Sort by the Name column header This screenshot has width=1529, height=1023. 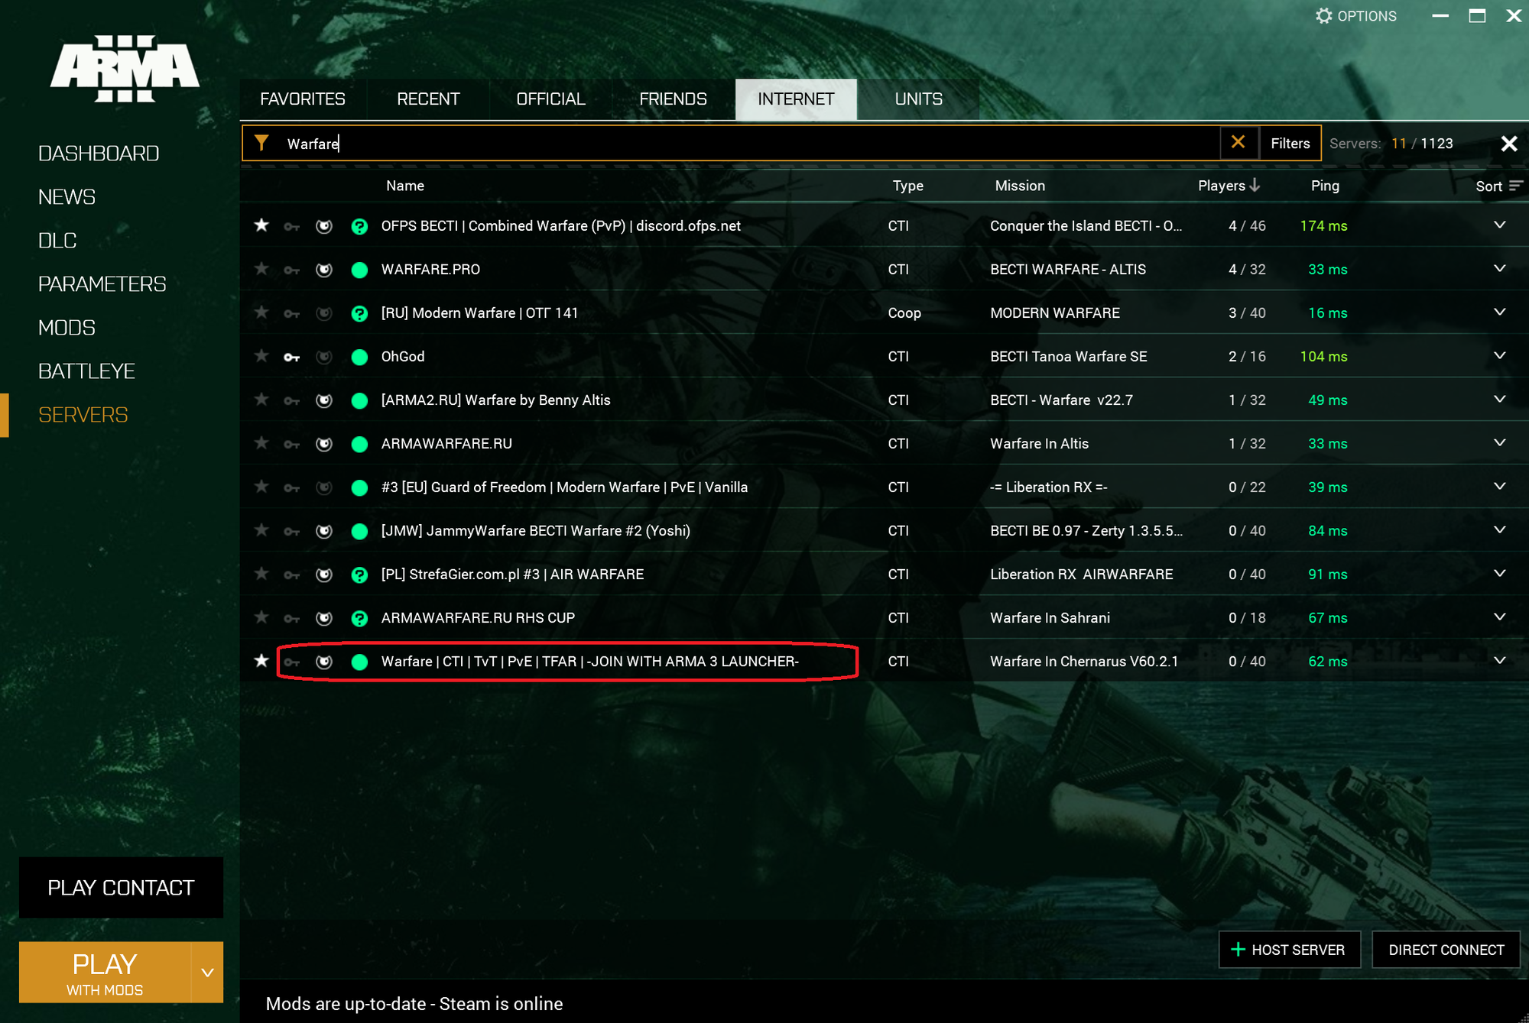[405, 186]
